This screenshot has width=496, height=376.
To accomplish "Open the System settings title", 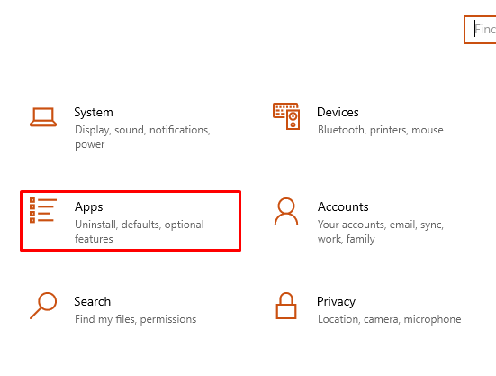I will (x=94, y=113).
